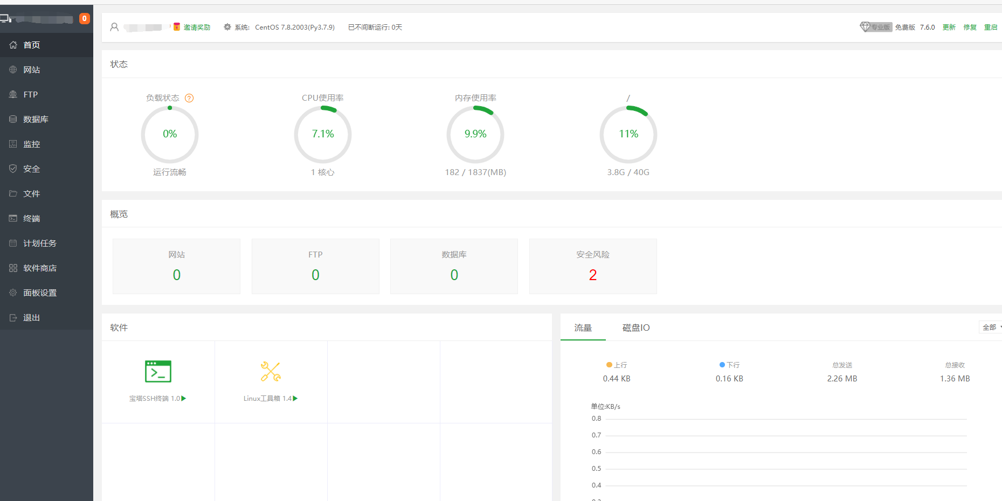
Task: Click the system gear icon before 系统
Action: click(x=227, y=27)
